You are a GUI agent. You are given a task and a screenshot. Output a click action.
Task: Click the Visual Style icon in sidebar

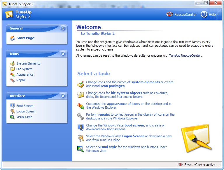click(12, 117)
